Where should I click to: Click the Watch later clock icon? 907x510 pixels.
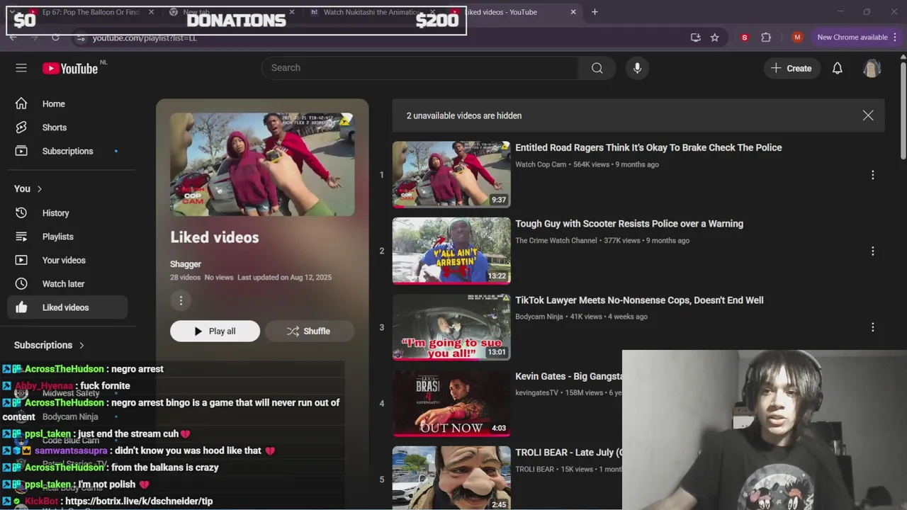point(21,283)
